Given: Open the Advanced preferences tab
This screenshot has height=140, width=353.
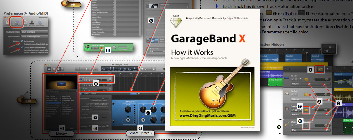Looking at the screenshot, I should click(x=40, y=23).
